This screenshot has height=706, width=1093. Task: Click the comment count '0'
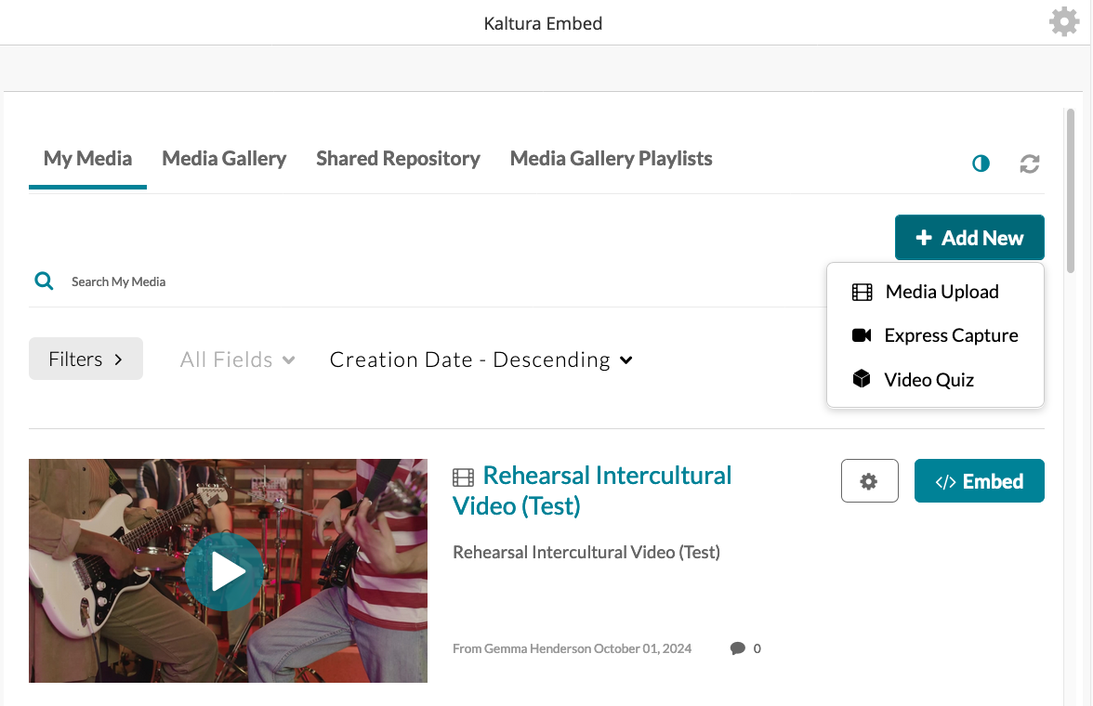point(757,648)
